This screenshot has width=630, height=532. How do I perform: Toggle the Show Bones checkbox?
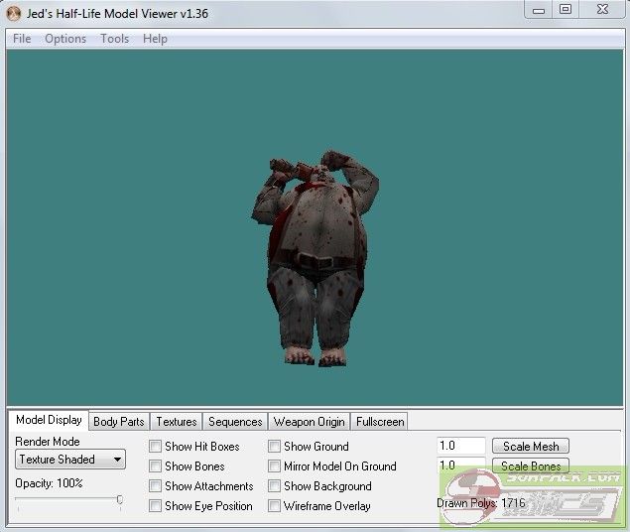155,466
